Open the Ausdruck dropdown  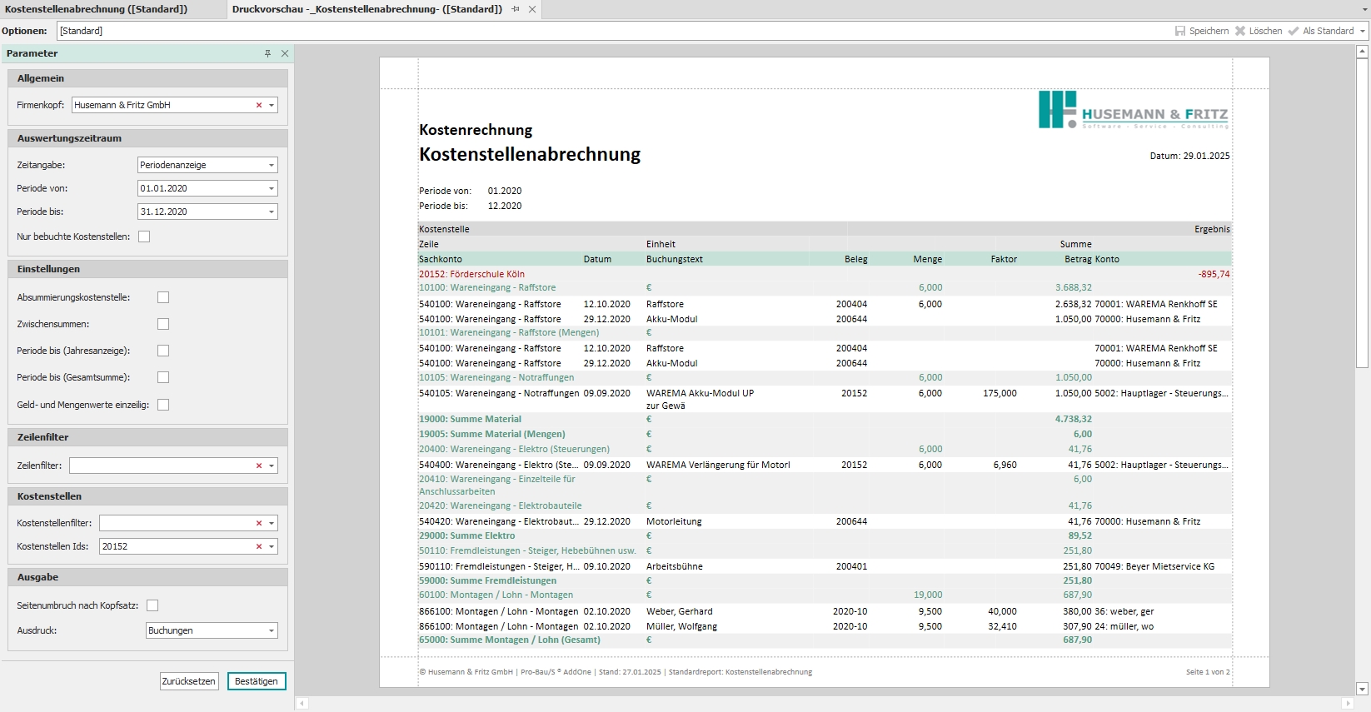click(x=272, y=630)
